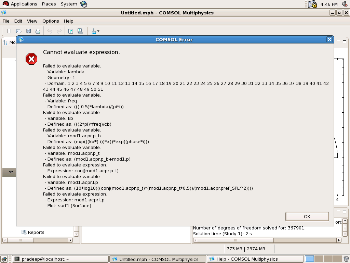Open the Options menu
Image resolution: width=350 pixels, height=263 pixels.
[51, 21]
